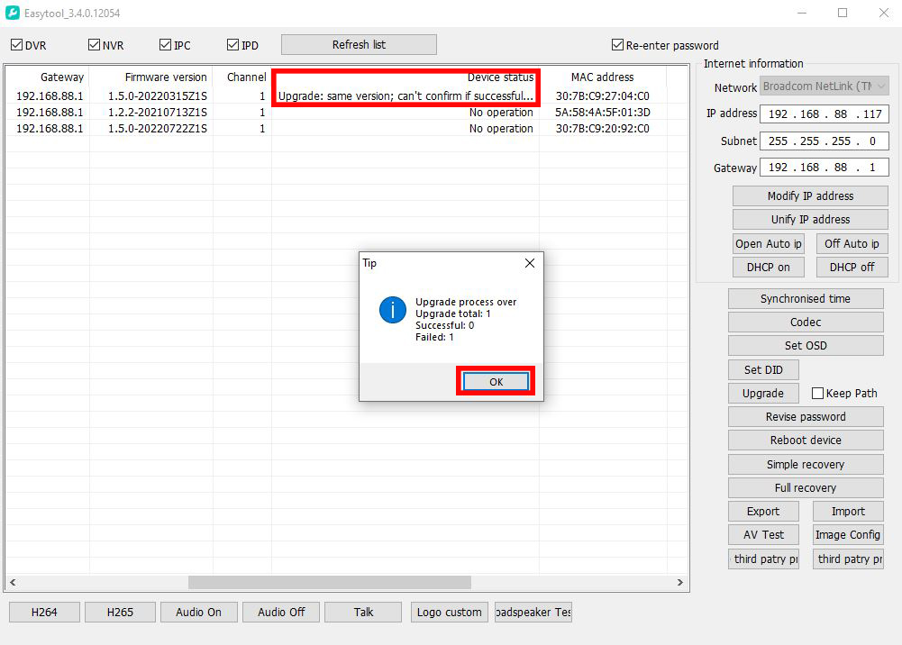Click the Upgrade button
The image size is (902, 645).
tap(762, 394)
